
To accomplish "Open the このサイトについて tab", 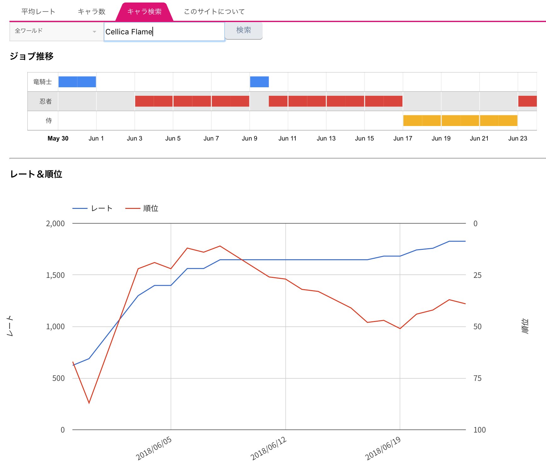I will tap(214, 11).
